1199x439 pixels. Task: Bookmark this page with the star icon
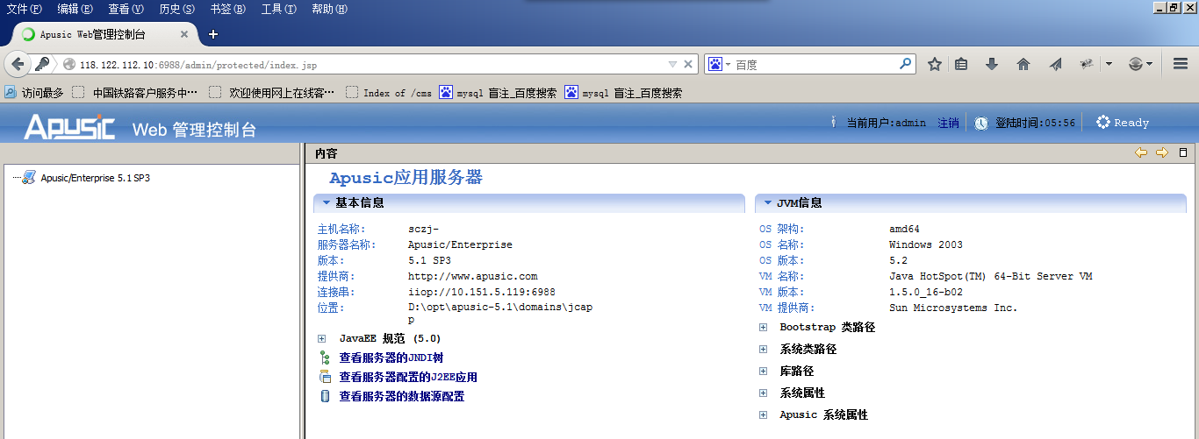[935, 64]
